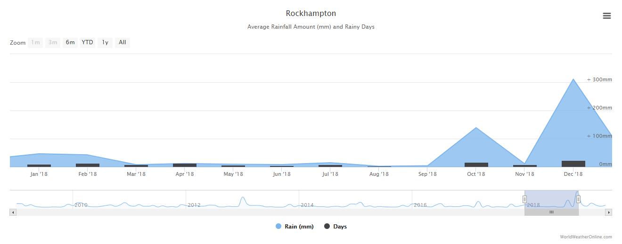The height and width of the screenshot is (244, 622).
Task: Toggle the Rain (mm) series legend
Action: click(x=299, y=227)
